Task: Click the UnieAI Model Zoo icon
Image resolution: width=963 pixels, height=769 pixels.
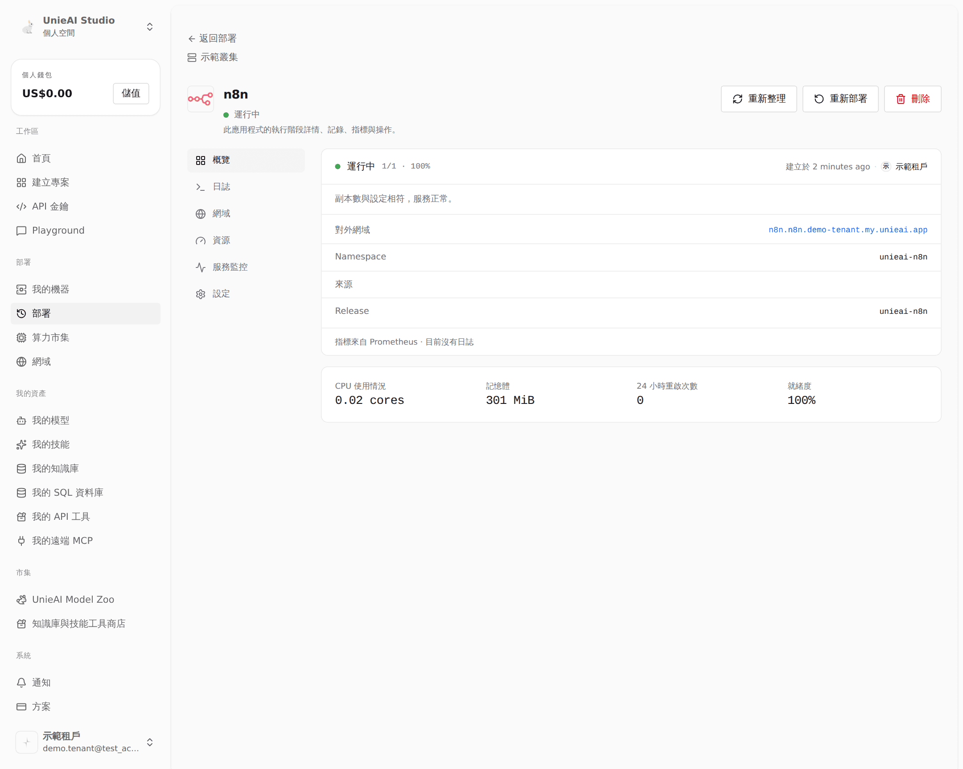Action: (x=21, y=600)
